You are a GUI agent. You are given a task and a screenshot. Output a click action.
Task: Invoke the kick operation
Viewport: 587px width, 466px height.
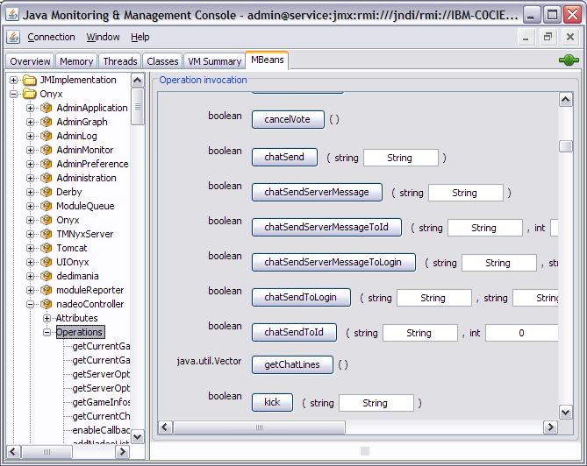272,402
